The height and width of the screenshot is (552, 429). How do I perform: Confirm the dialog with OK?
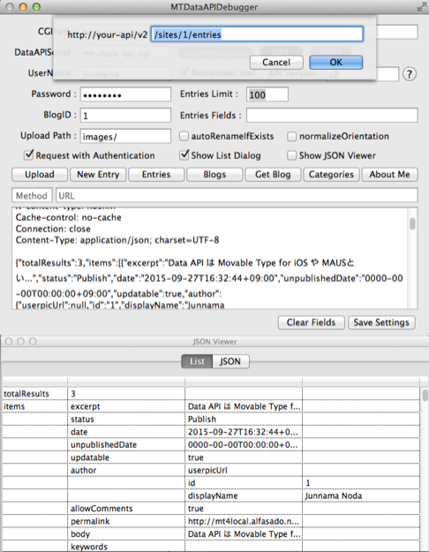(x=335, y=63)
